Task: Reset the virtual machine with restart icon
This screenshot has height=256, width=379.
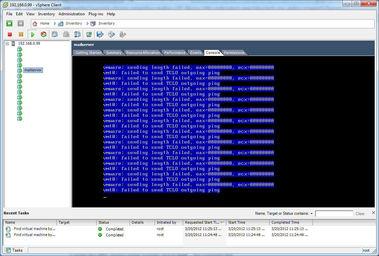Action: (x=44, y=34)
